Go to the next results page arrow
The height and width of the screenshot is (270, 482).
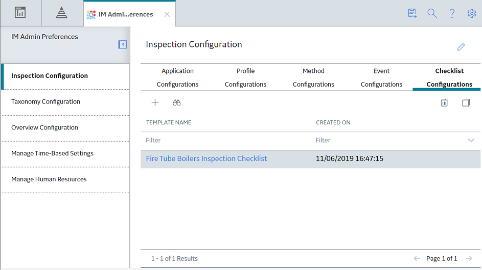coord(469,259)
